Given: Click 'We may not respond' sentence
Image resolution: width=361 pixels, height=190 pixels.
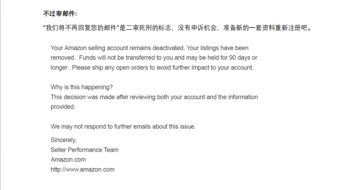Looking at the screenshot, I should [123, 127].
